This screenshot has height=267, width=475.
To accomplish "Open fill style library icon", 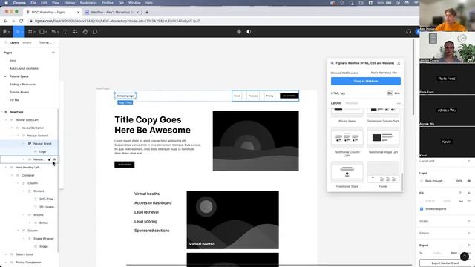I will [x=461, y=193].
